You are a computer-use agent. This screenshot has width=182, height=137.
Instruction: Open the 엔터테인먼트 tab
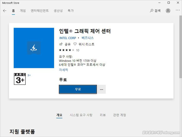pyautogui.click(x=40, y=11)
